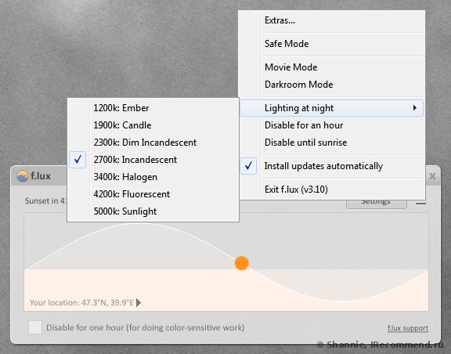451x354 pixels.
Task: Open the Extras... menu entry
Action: click(332, 20)
